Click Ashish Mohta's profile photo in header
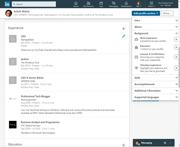The height and width of the screenshot is (147, 180). (9, 13)
